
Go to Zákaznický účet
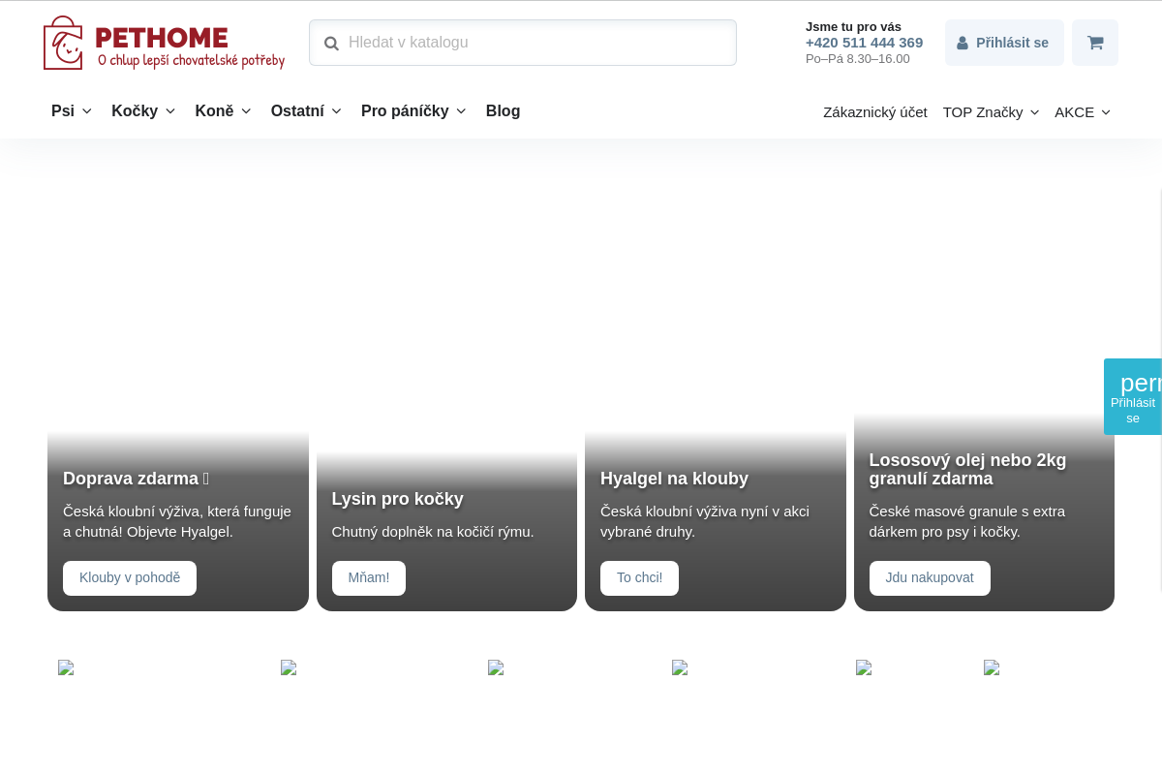click(875, 111)
